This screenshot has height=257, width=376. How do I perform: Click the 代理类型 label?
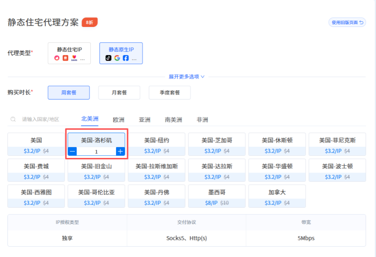[x=19, y=53]
